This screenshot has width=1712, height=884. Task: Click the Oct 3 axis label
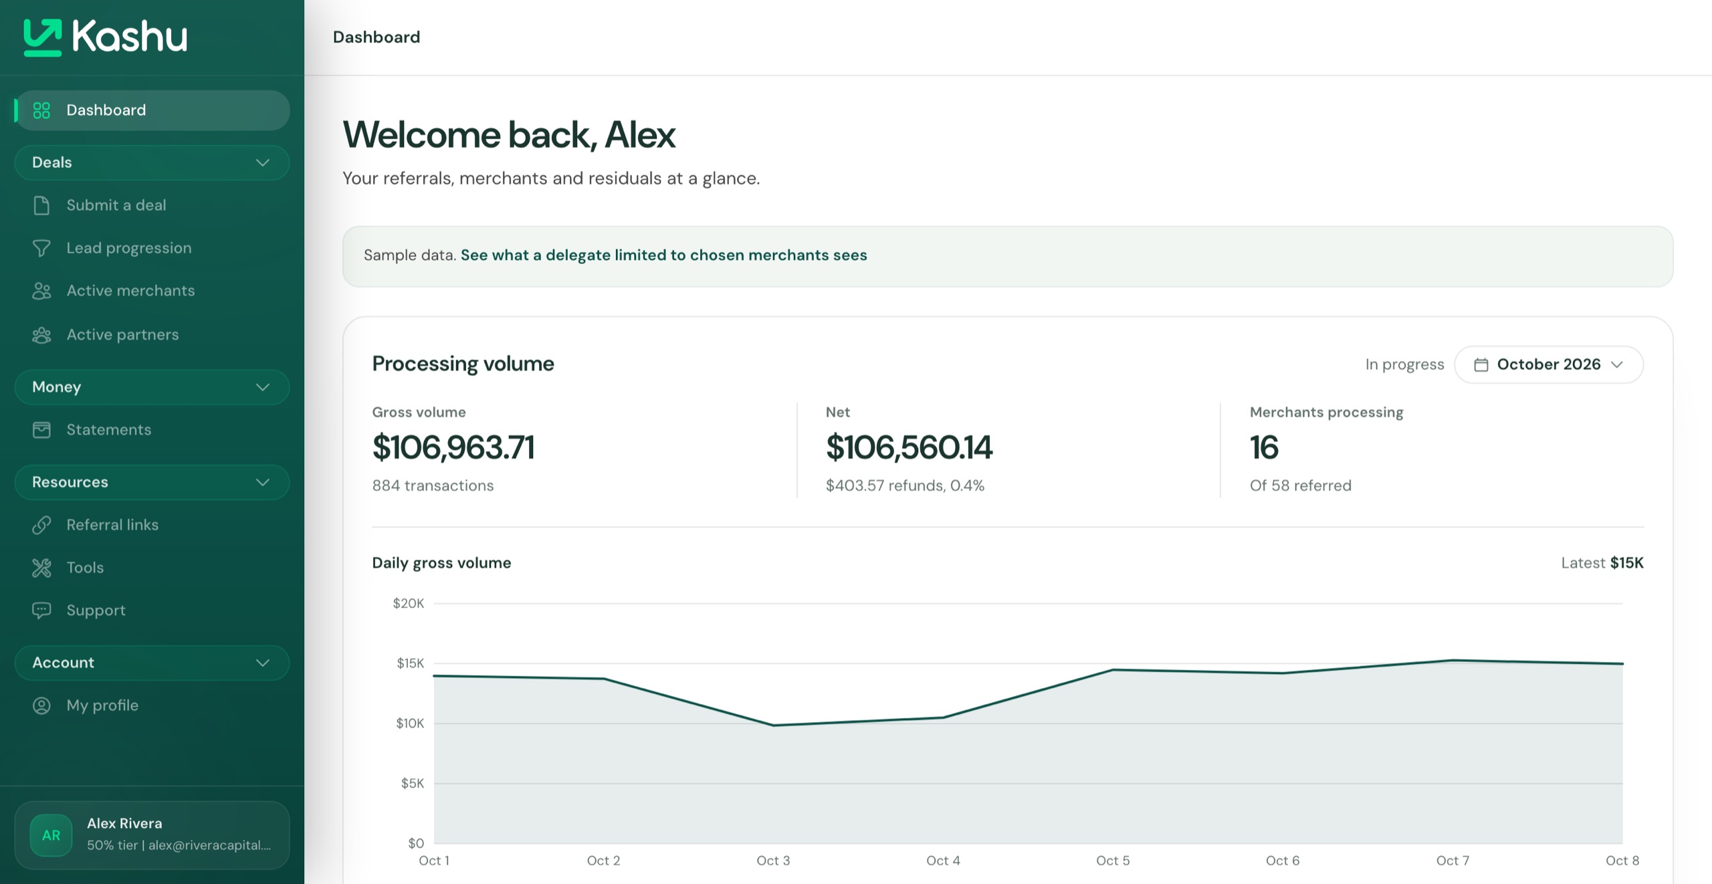coord(773,861)
